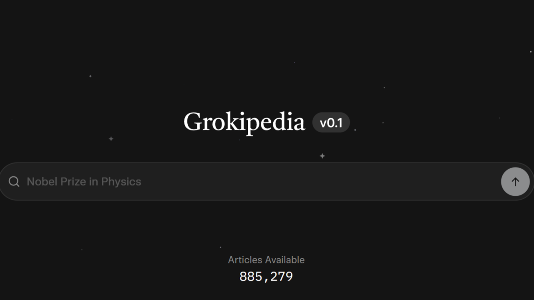Click the Grokipedia title logo
The image size is (534, 300).
coord(244,122)
